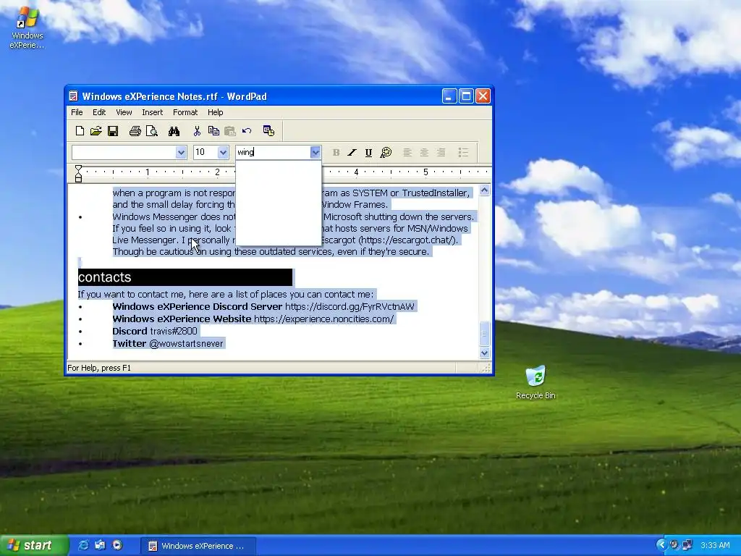The image size is (741, 556).
Task: Launch Windows Media Player quick launch
Action: click(x=117, y=545)
